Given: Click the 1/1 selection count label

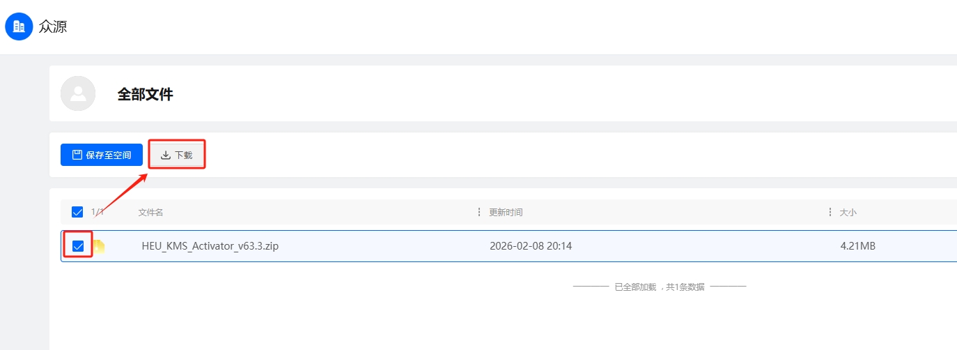Looking at the screenshot, I should coord(97,212).
